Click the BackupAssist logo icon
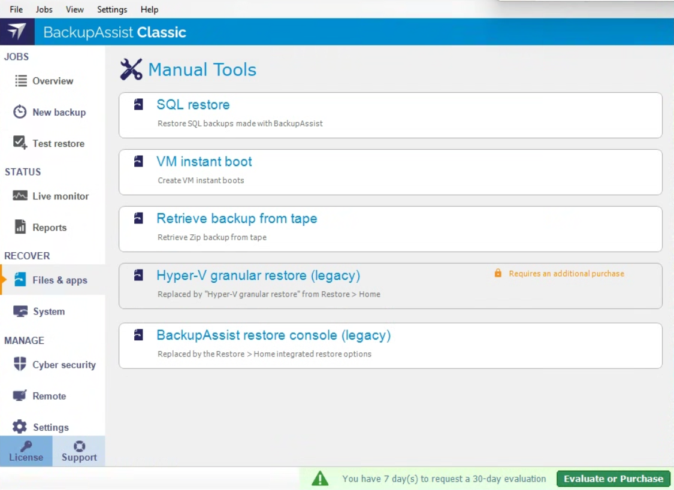The height and width of the screenshot is (490, 674). click(17, 32)
